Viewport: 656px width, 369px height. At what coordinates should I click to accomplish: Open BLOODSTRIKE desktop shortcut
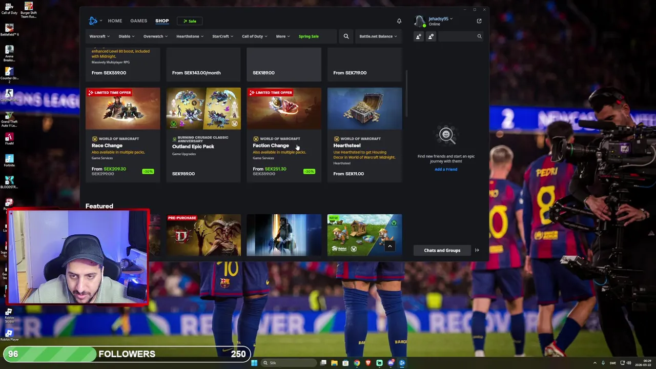click(x=9, y=182)
